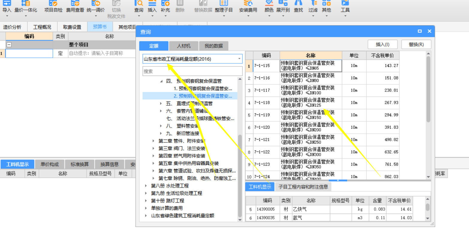
Task: Open the 工具 tools icon
Action: pyautogui.click(x=345, y=7)
